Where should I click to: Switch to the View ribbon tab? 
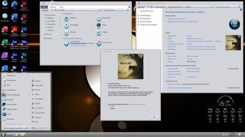(61, 7)
